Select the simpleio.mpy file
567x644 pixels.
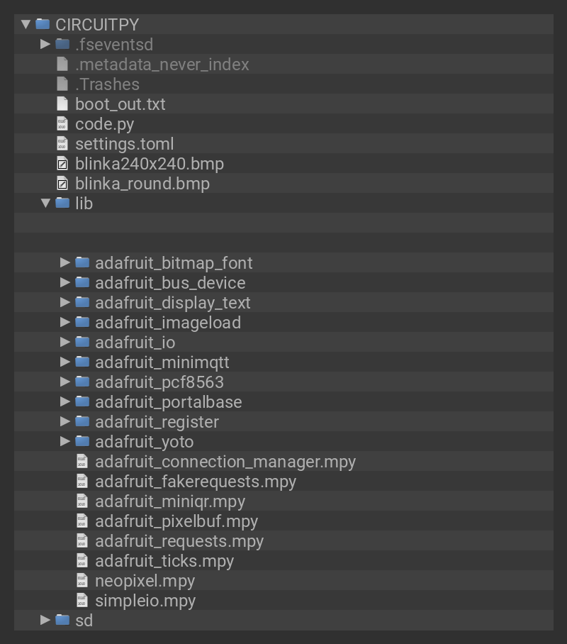point(145,601)
